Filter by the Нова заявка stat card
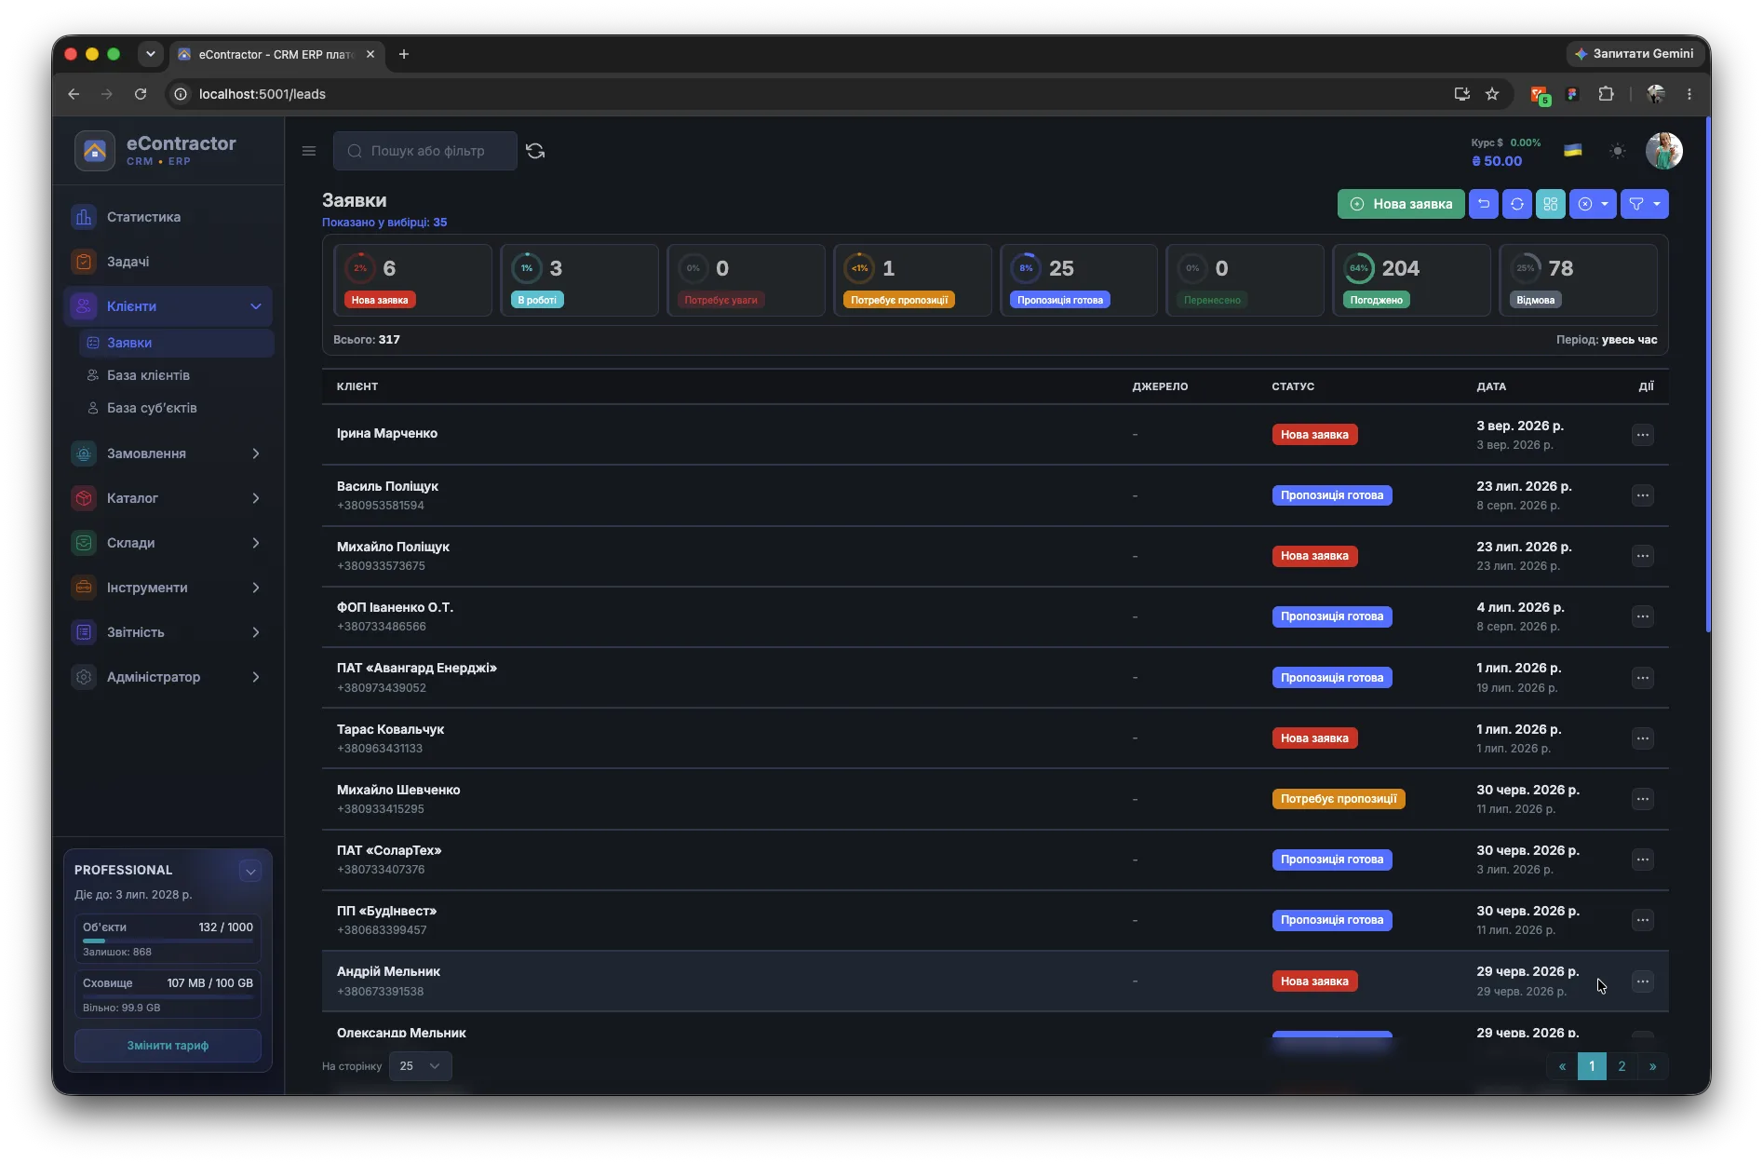The height and width of the screenshot is (1164, 1763). (412, 280)
